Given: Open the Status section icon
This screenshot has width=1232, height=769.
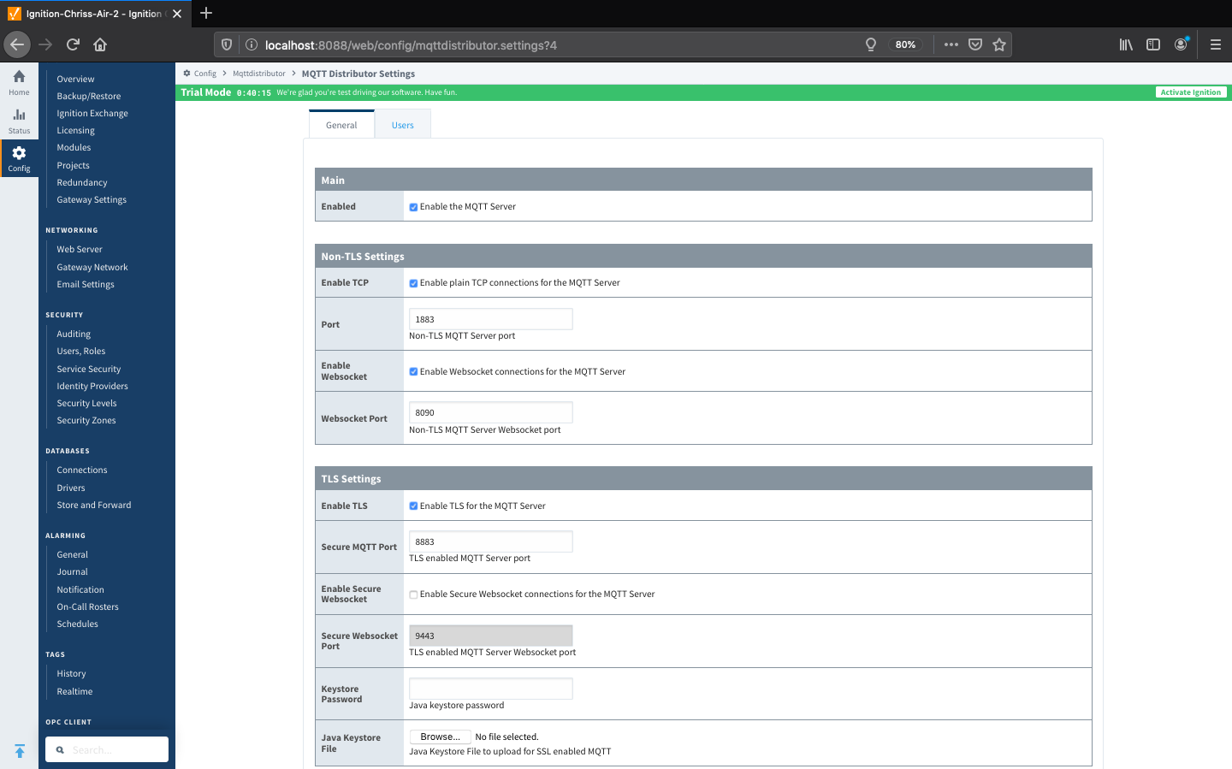Looking at the screenshot, I should click(x=19, y=121).
